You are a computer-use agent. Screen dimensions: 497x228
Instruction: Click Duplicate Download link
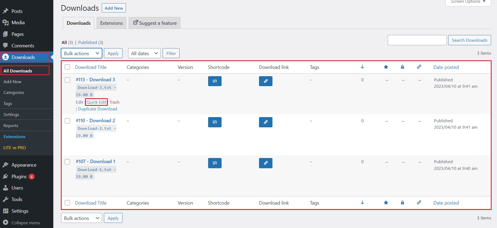click(x=97, y=109)
